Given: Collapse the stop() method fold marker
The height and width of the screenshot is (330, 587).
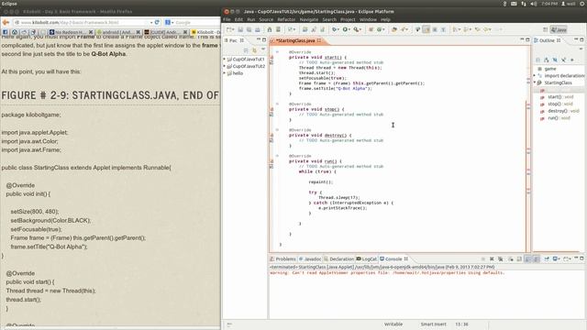Looking at the screenshot, I should (277, 104).
